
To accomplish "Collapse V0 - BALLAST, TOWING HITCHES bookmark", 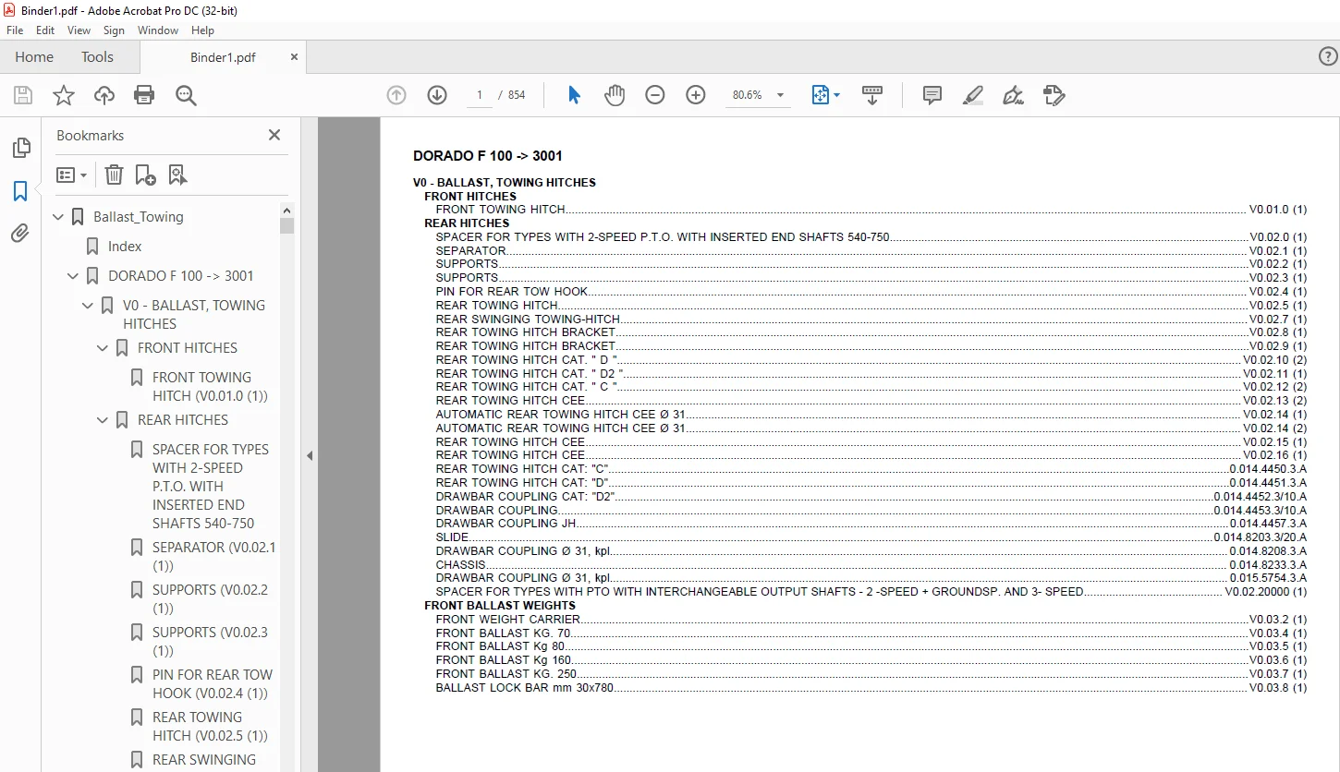I will click(x=89, y=306).
